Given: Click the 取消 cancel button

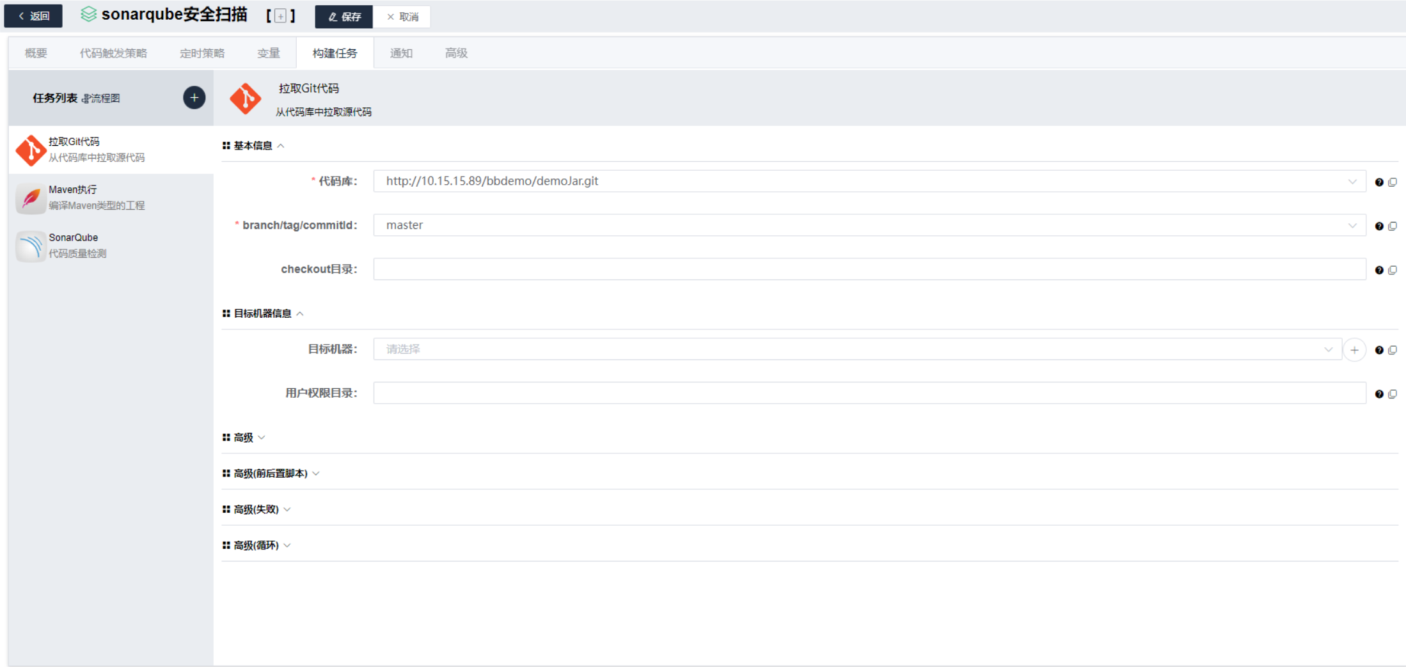Looking at the screenshot, I should pyautogui.click(x=402, y=17).
